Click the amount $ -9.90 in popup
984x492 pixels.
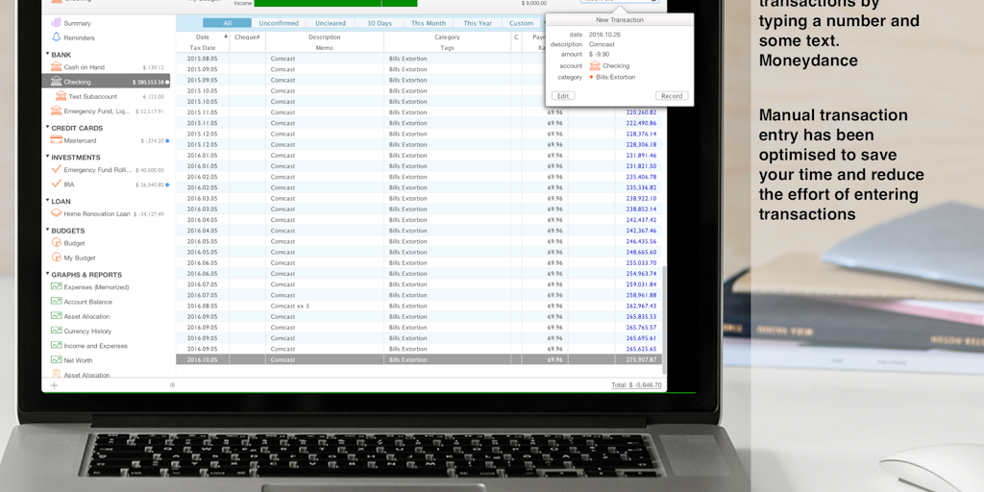600,55
